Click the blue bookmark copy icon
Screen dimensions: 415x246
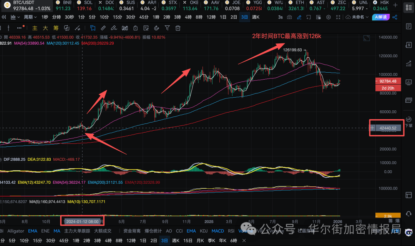93,28
